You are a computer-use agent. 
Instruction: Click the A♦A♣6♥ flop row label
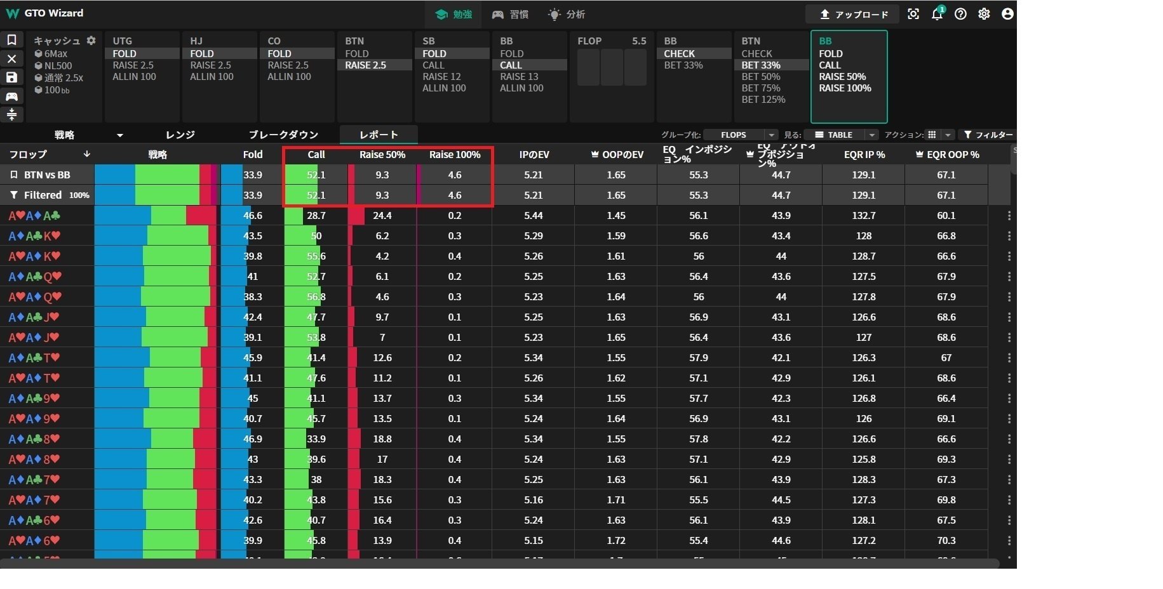point(34,520)
